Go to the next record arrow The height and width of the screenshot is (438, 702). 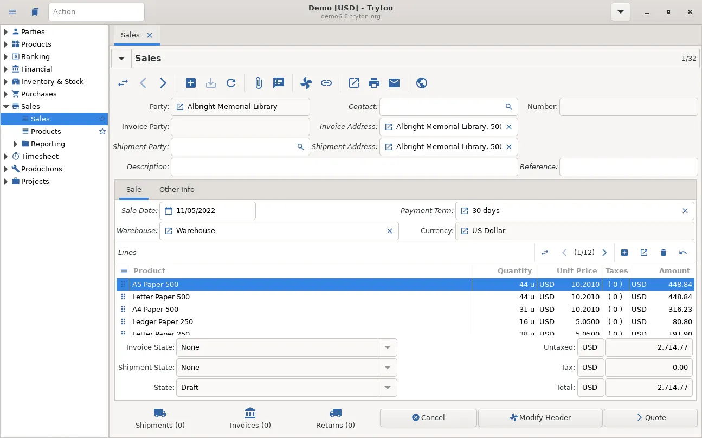[x=163, y=83]
